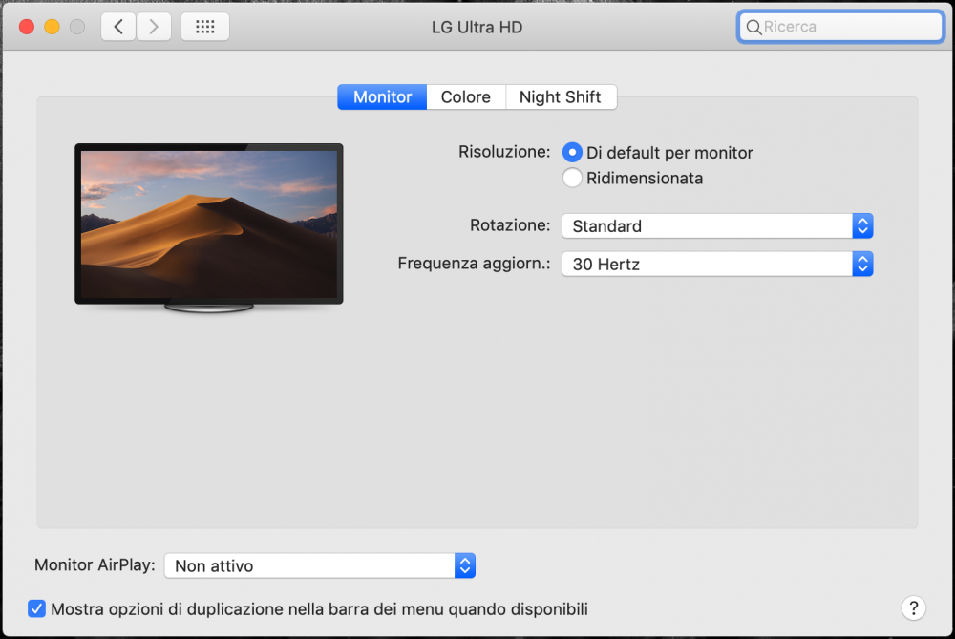955x639 pixels.
Task: Select the Monitor tab
Action: click(x=383, y=97)
